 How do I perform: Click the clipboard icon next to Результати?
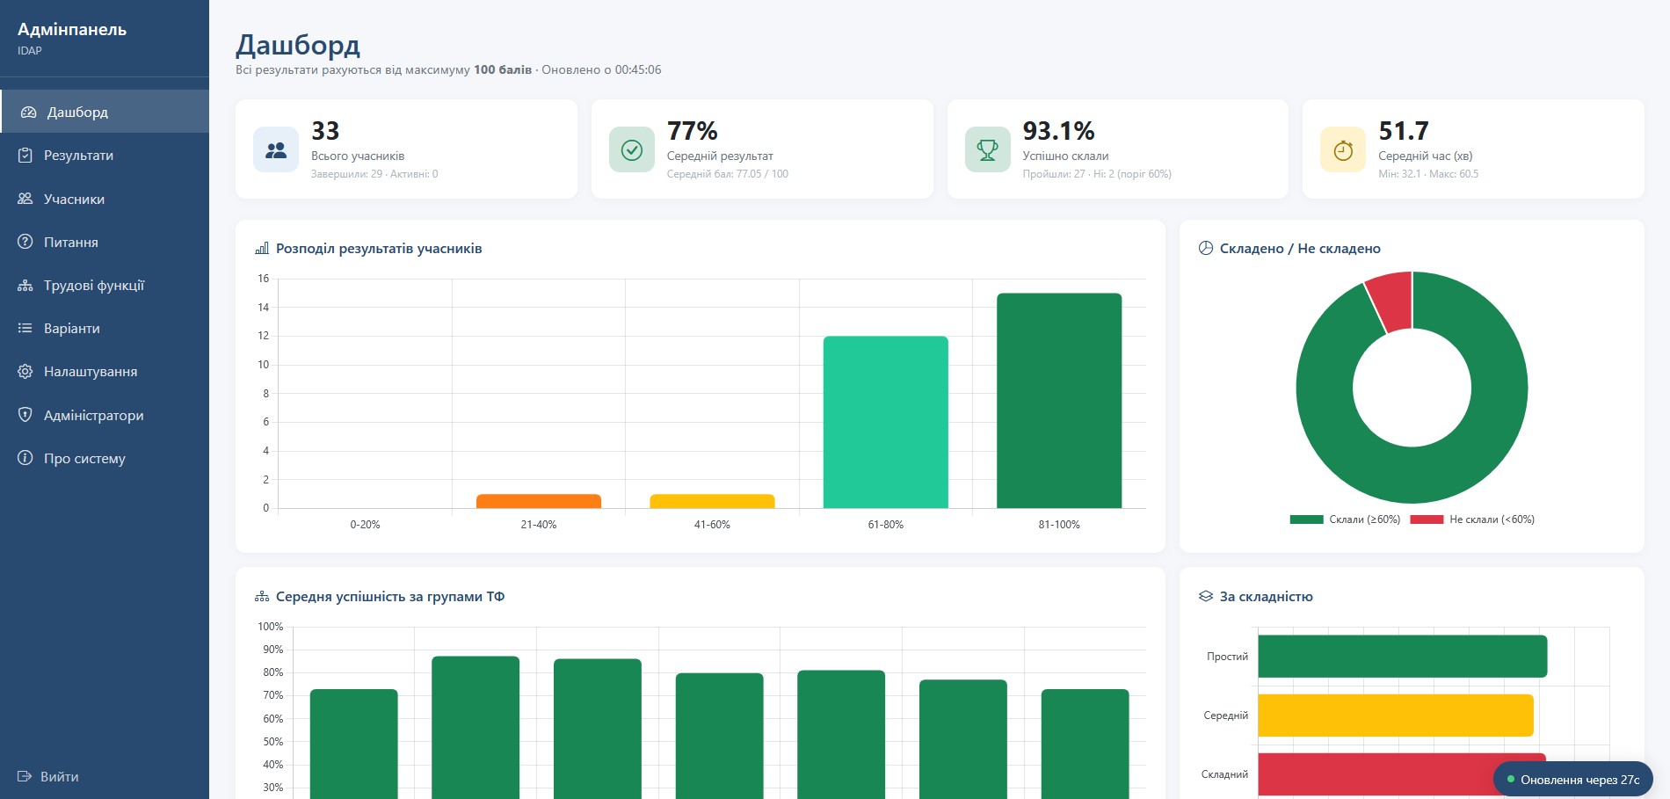[25, 156]
